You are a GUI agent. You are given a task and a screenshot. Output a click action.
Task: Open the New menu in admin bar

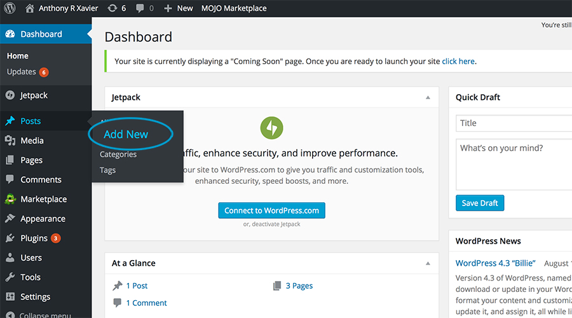click(185, 8)
